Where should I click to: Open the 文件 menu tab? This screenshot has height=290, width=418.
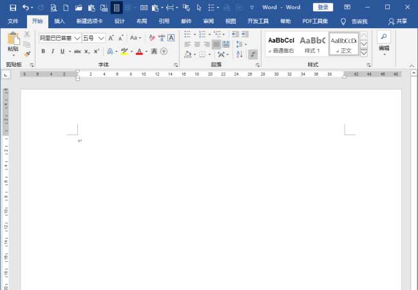tap(14, 21)
